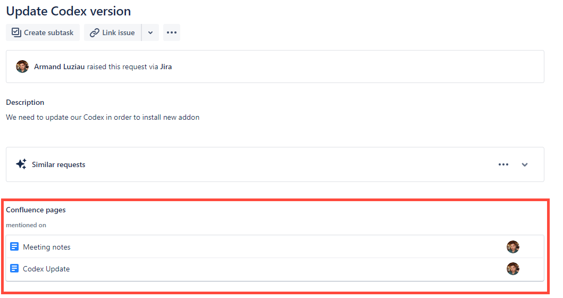This screenshot has width=563, height=298.
Task: Click the Create subtask button label
Action: point(48,32)
